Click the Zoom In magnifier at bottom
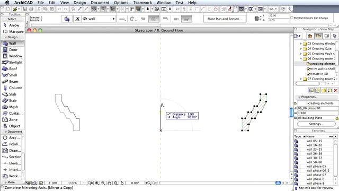The image size is (339, 191). [x=97, y=183]
